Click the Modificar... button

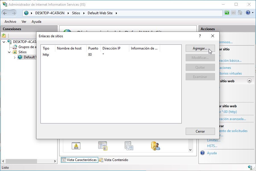(x=200, y=58)
